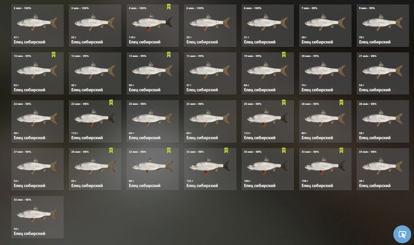Image resolution: width=414 pixels, height=245 pixels.
Task: Select the 55 г Елец сибирский card
Action: click(95, 25)
